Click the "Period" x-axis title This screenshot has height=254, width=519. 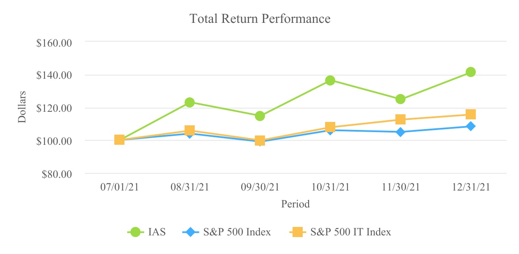[x=295, y=204]
